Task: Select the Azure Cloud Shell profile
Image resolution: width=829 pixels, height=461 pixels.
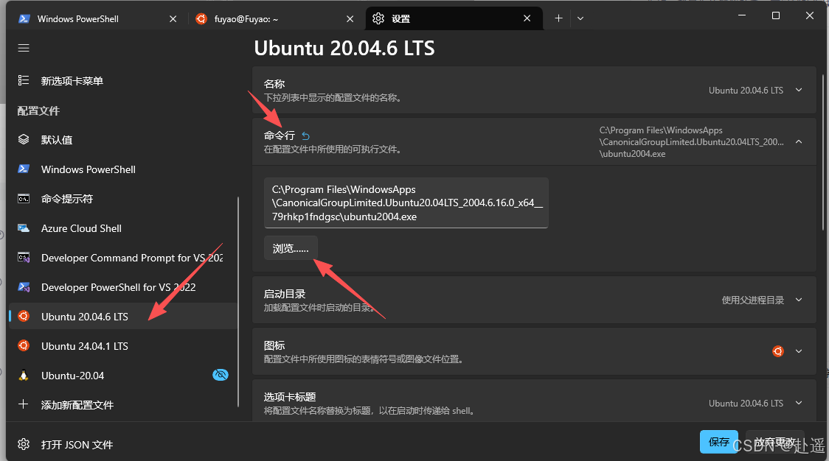Action: point(122,228)
